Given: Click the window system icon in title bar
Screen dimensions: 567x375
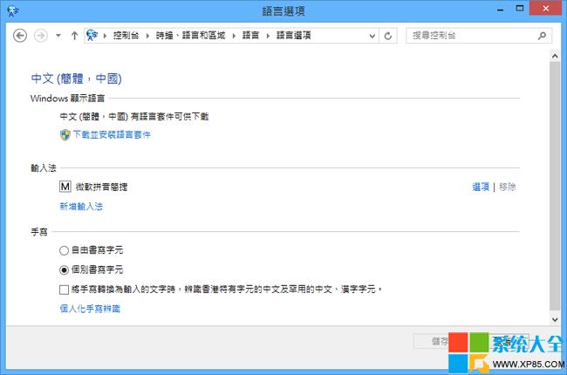Looking at the screenshot, I should pos(13,10).
